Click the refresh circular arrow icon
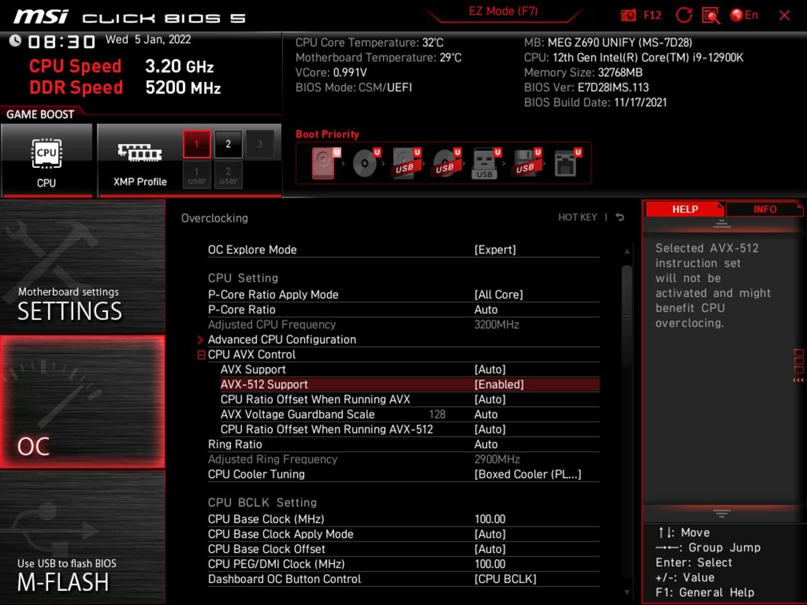807x605 pixels. click(x=684, y=15)
